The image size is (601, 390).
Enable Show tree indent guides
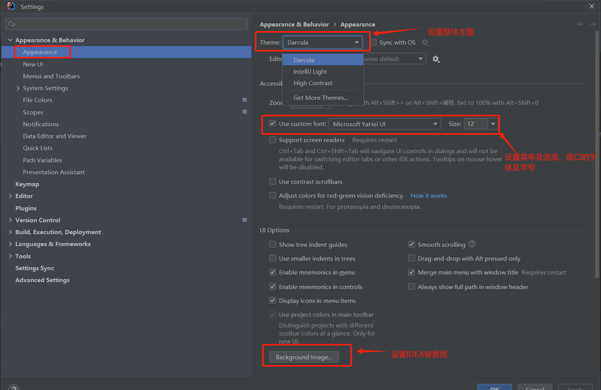(272, 244)
